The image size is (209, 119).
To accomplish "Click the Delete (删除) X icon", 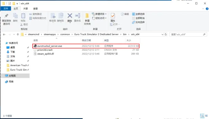I will pyautogui.click(x=70, y=16).
